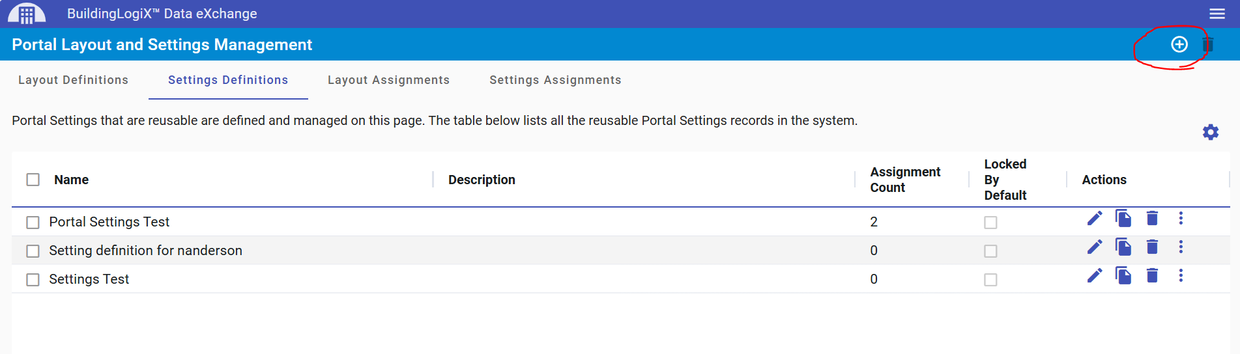Delete the Portal Settings Test record
The image size is (1240, 354).
1152,218
